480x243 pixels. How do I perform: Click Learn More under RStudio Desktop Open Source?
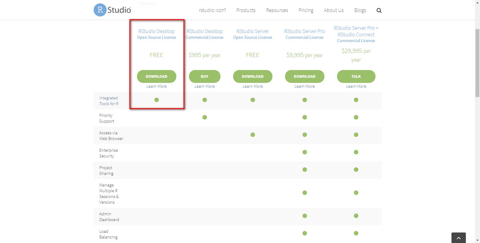[x=156, y=86]
